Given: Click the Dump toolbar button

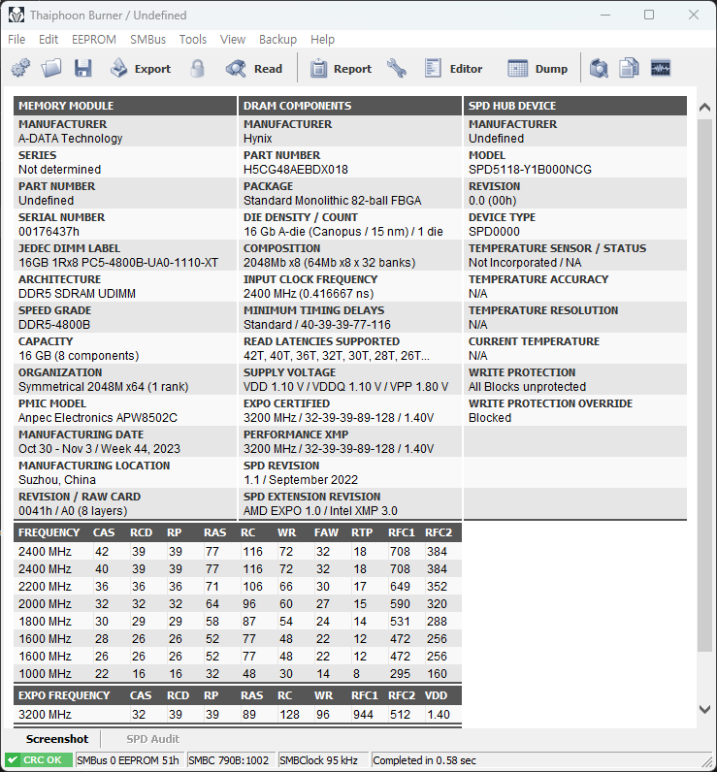Looking at the screenshot, I should tap(538, 69).
